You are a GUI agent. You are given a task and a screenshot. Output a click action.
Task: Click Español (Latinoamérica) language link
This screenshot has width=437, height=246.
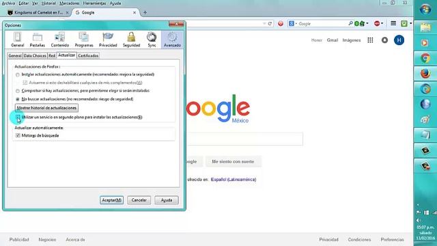click(x=234, y=179)
